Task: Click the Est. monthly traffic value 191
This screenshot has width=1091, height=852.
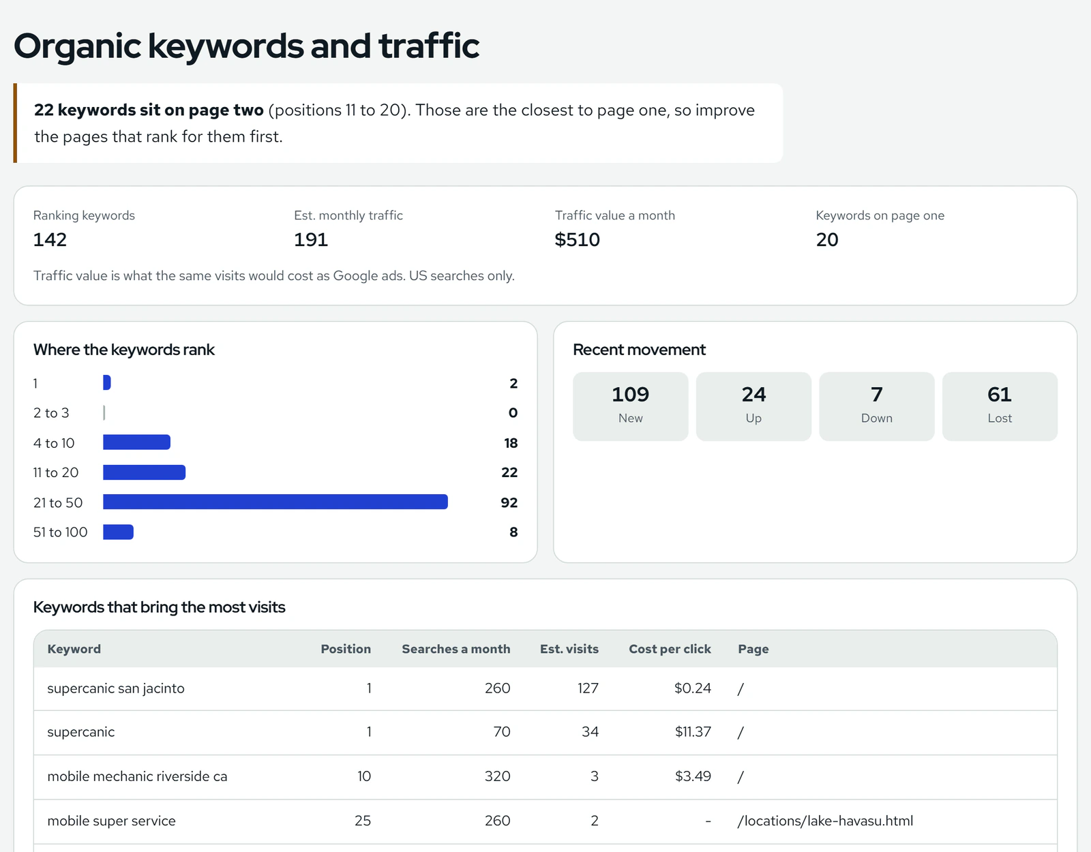Action: pos(311,240)
